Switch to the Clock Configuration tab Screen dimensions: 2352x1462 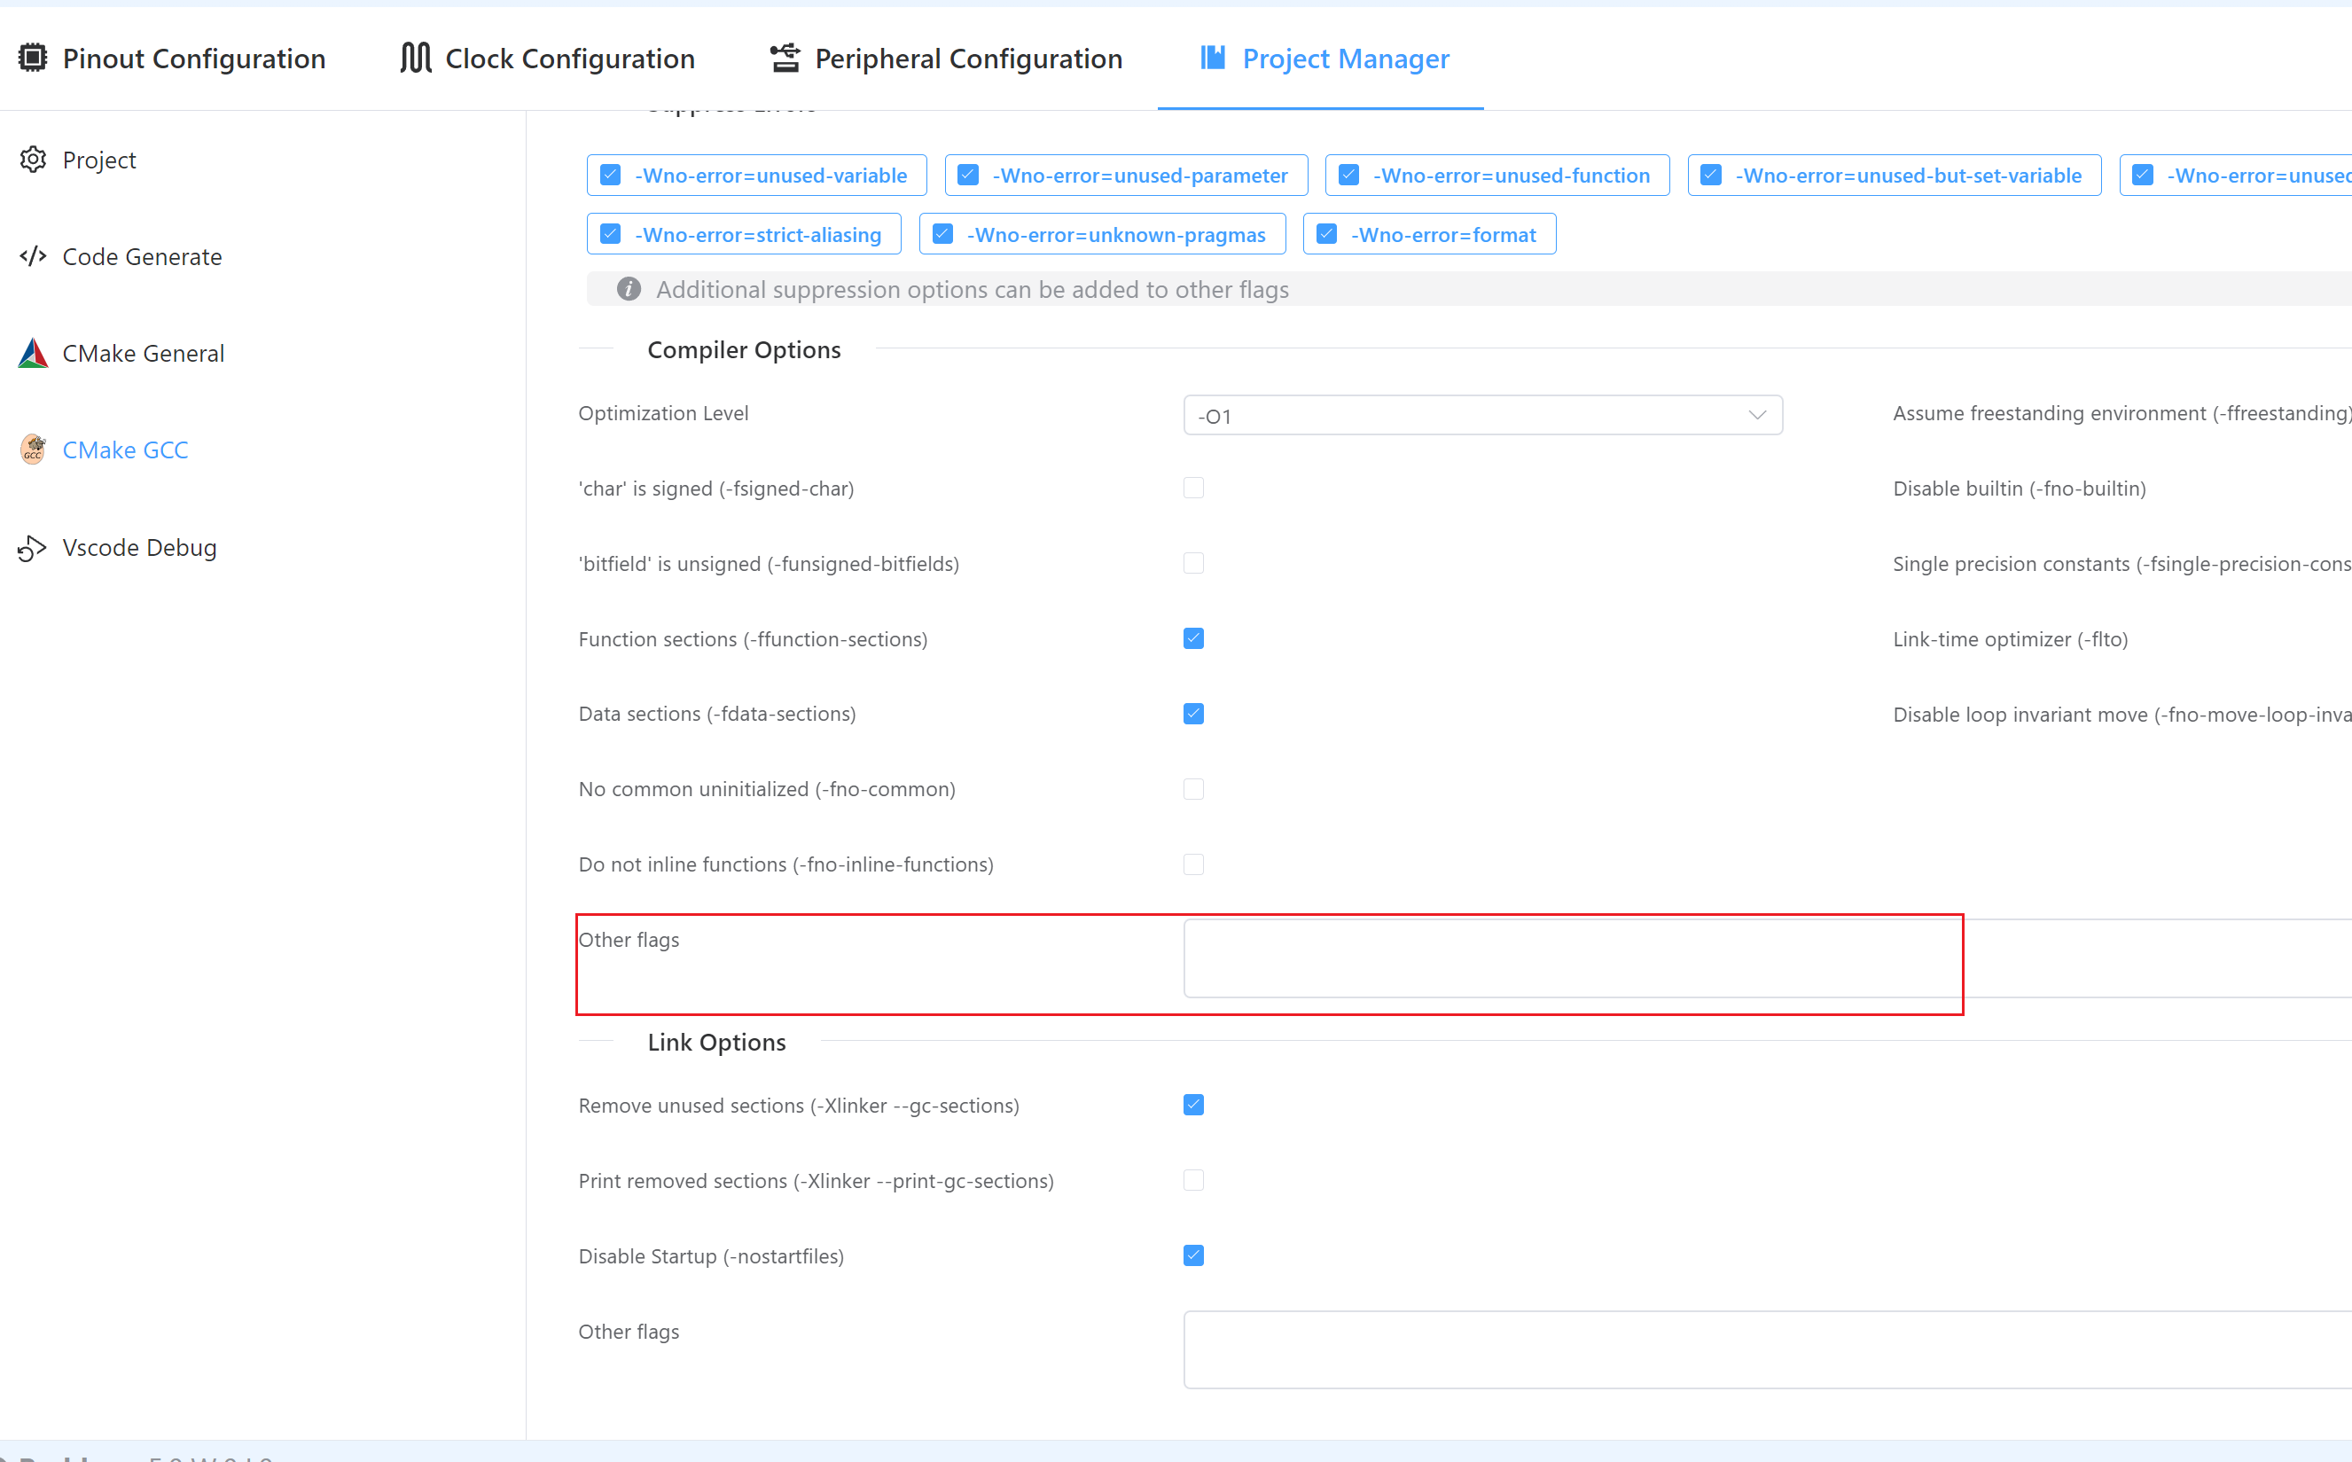pos(547,58)
